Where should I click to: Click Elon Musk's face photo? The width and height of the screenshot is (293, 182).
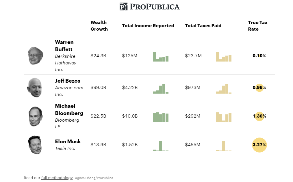[x=35, y=145]
